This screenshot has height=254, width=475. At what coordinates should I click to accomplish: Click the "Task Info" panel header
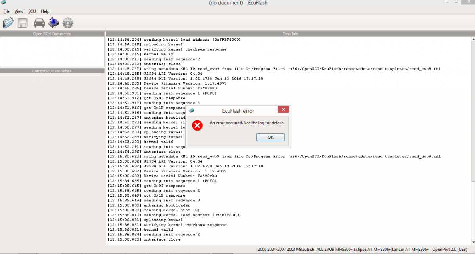pos(291,34)
